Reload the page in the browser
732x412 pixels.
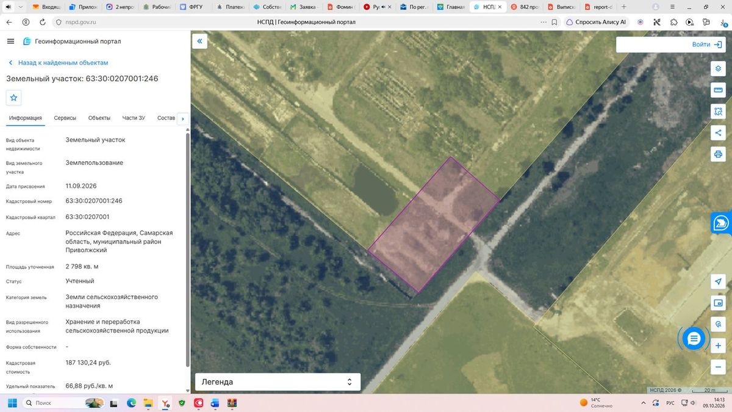click(x=42, y=22)
